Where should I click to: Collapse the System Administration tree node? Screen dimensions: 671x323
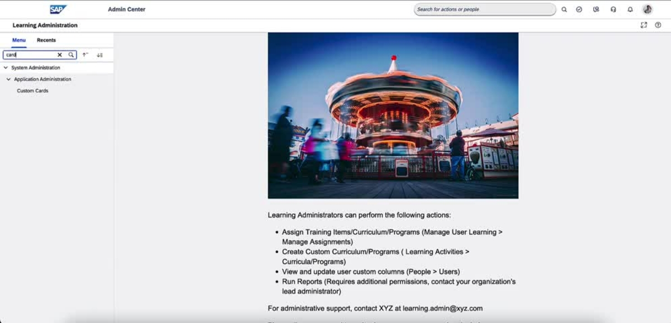point(6,68)
